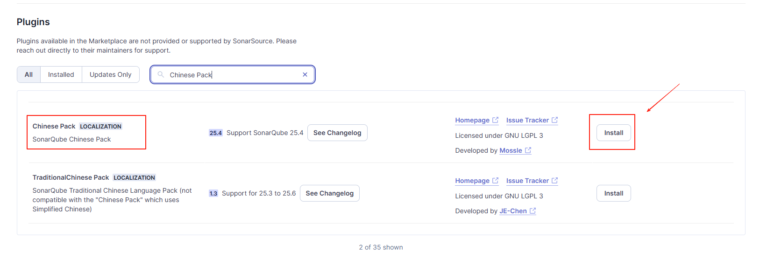Image resolution: width=767 pixels, height=257 pixels.
Task: Click the search magnifier icon
Action: click(x=161, y=74)
